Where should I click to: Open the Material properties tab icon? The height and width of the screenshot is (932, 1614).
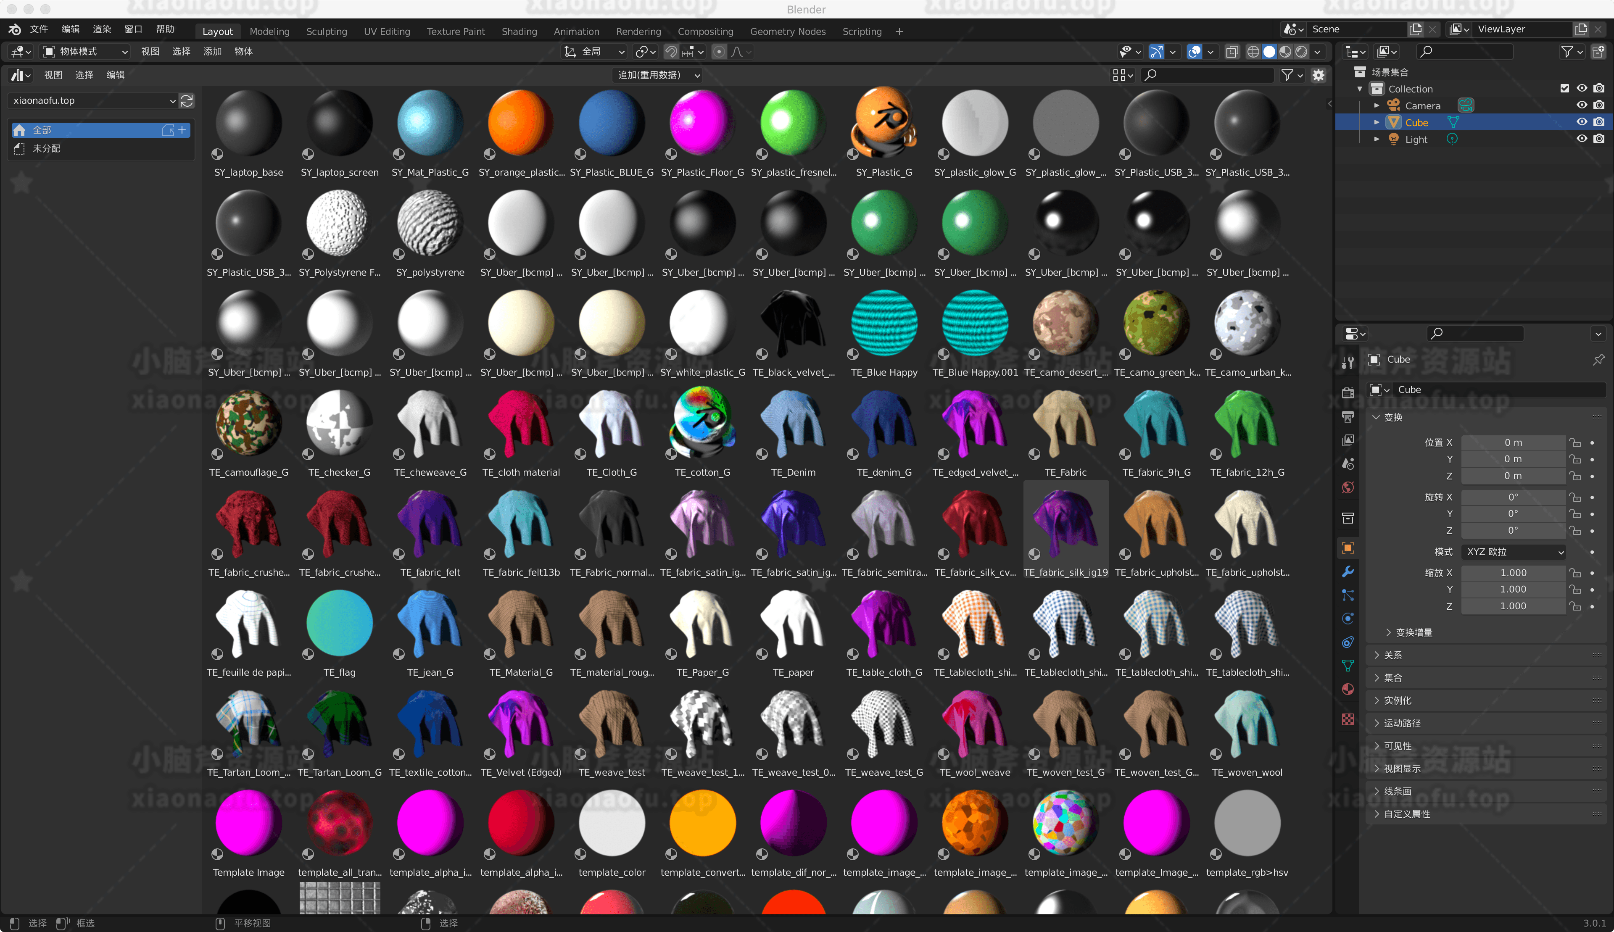click(1348, 690)
